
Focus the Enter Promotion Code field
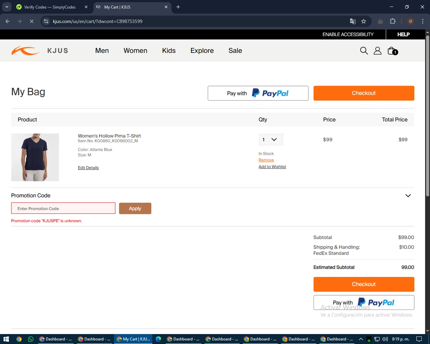[x=63, y=208]
